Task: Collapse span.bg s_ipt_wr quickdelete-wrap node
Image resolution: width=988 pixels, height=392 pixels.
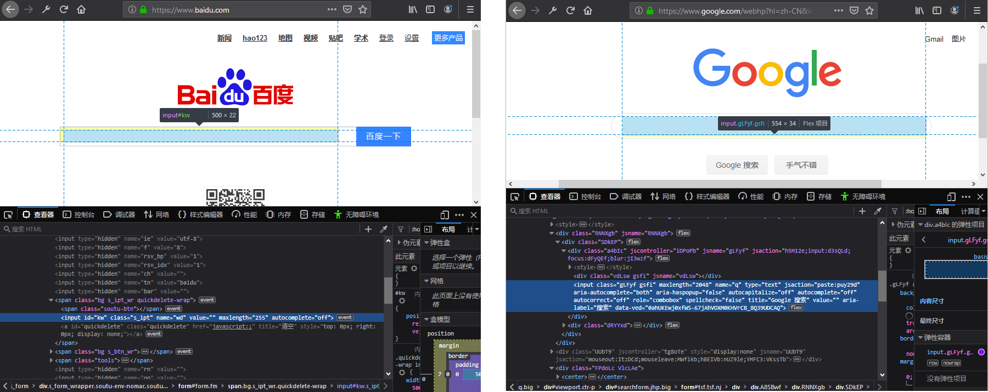Action: pyautogui.click(x=51, y=300)
